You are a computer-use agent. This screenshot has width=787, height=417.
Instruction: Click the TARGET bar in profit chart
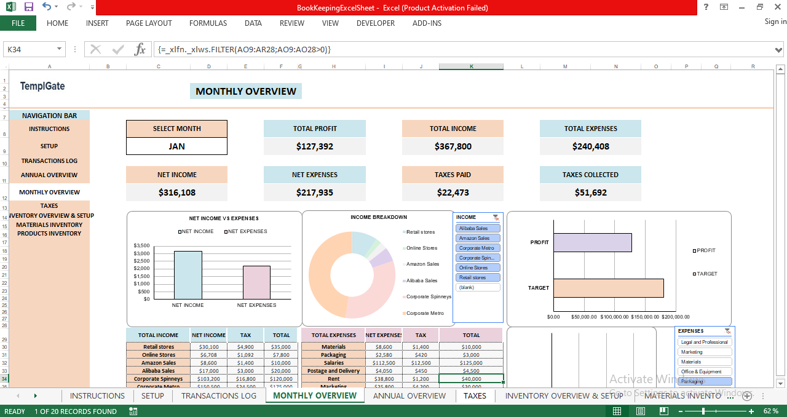coord(609,288)
